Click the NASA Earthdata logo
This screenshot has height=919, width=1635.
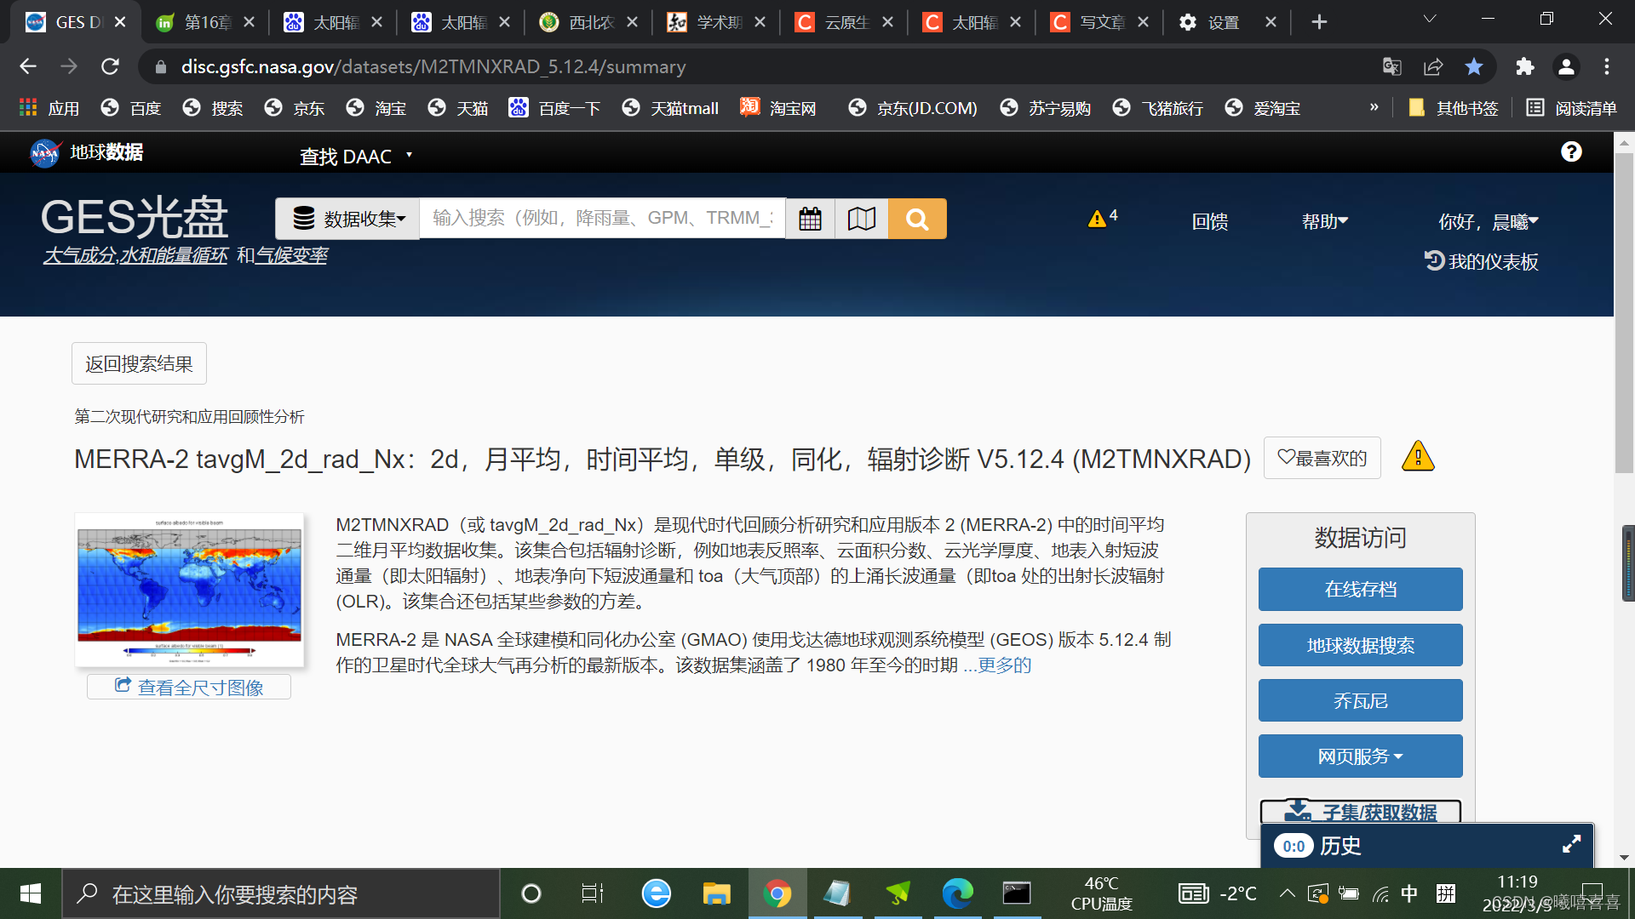coord(44,153)
